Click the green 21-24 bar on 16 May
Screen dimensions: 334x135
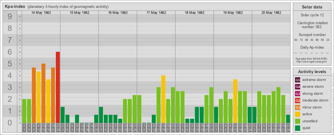click(x=134, y=109)
